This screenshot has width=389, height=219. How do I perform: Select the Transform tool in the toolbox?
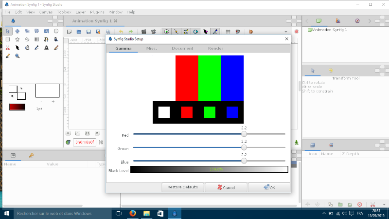[8, 31]
